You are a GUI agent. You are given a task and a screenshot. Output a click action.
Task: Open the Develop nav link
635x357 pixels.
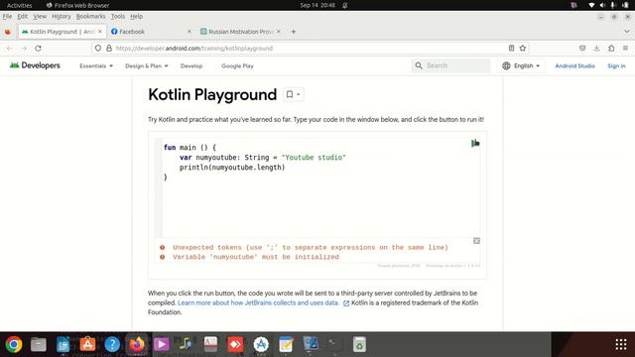point(191,65)
